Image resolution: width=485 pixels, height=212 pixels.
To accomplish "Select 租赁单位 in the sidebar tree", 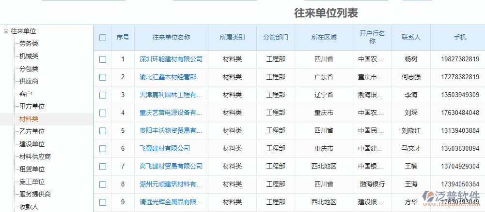I will (32, 169).
